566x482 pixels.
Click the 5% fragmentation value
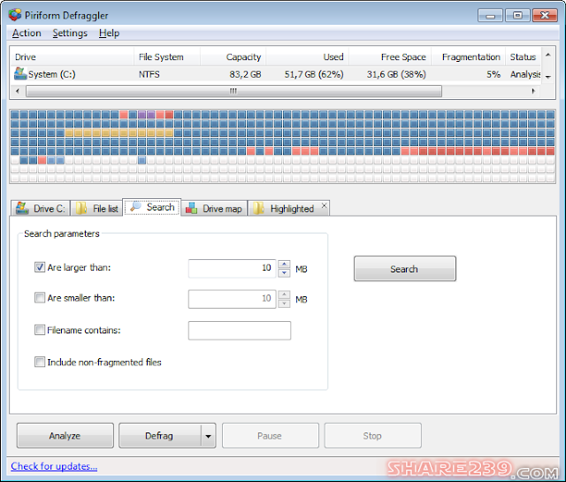(x=493, y=74)
